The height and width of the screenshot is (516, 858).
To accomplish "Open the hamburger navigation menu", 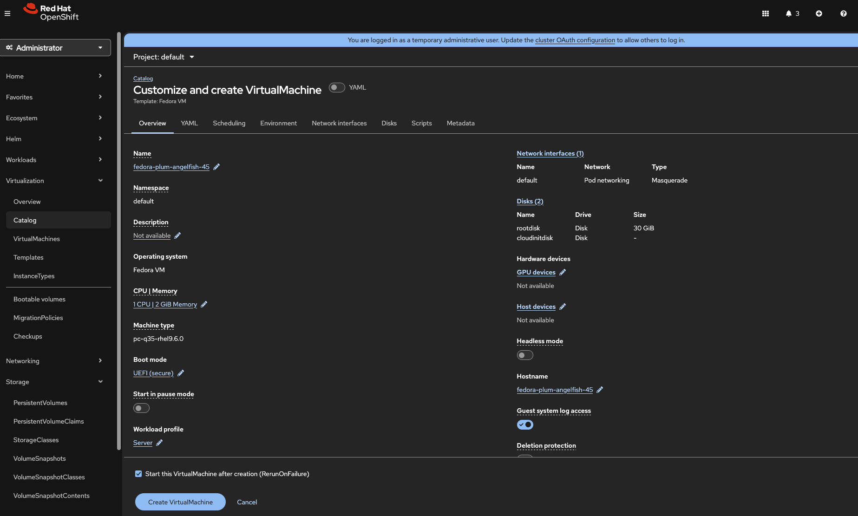I will point(7,13).
